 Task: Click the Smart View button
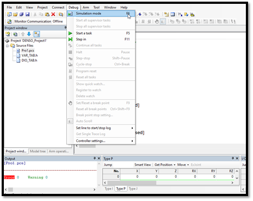143,165
